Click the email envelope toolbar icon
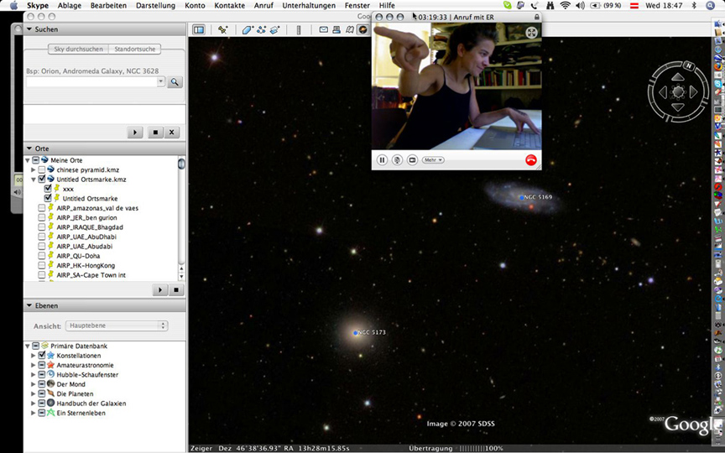Image resolution: width=725 pixels, height=453 pixels. point(323,29)
